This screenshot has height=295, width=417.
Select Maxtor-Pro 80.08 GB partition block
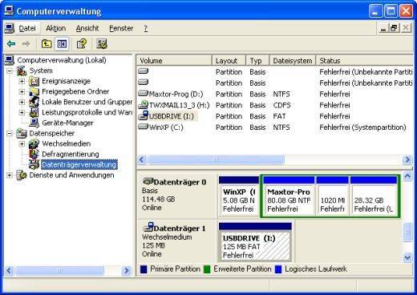pyautogui.click(x=289, y=196)
